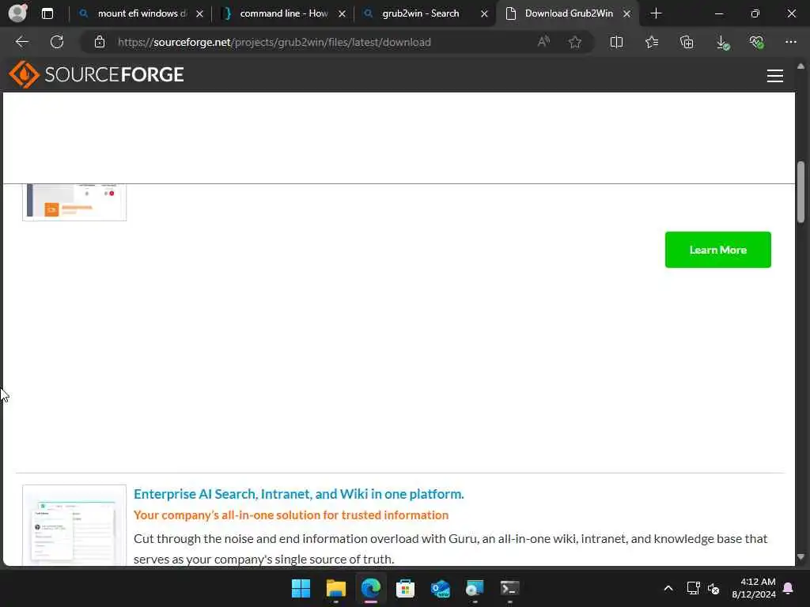The width and height of the screenshot is (810, 607).
Task: Open Edge settings and more menu
Action: pos(791,42)
